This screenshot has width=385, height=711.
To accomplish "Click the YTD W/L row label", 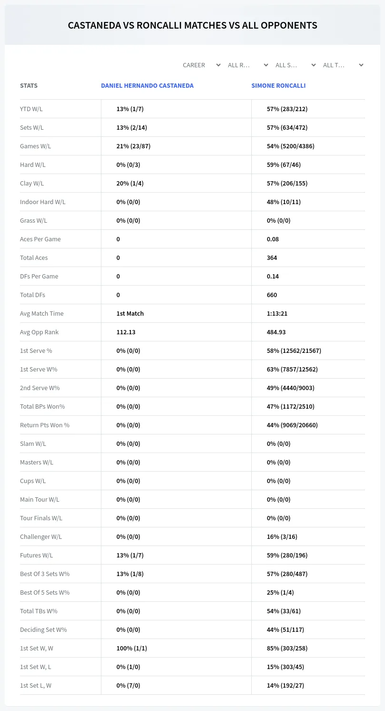I will click(31, 109).
